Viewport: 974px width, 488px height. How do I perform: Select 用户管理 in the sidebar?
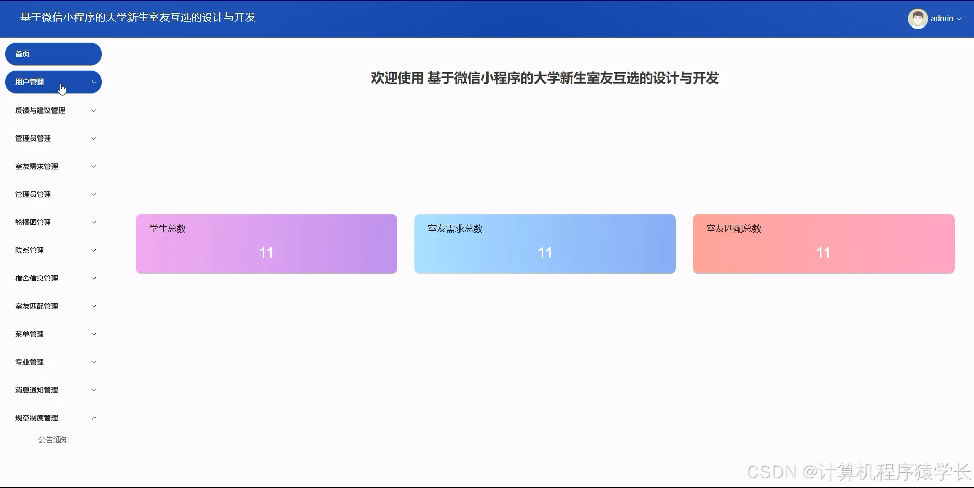pyautogui.click(x=53, y=82)
